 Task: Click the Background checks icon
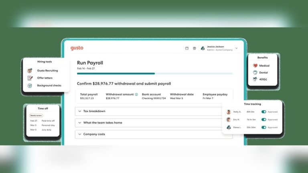[x=30, y=86]
